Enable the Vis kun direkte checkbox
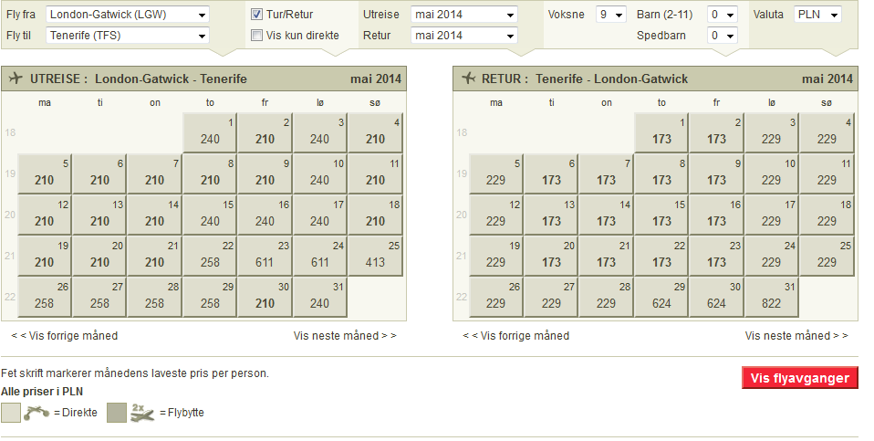Viewport: 874px width, 441px height. tap(257, 35)
